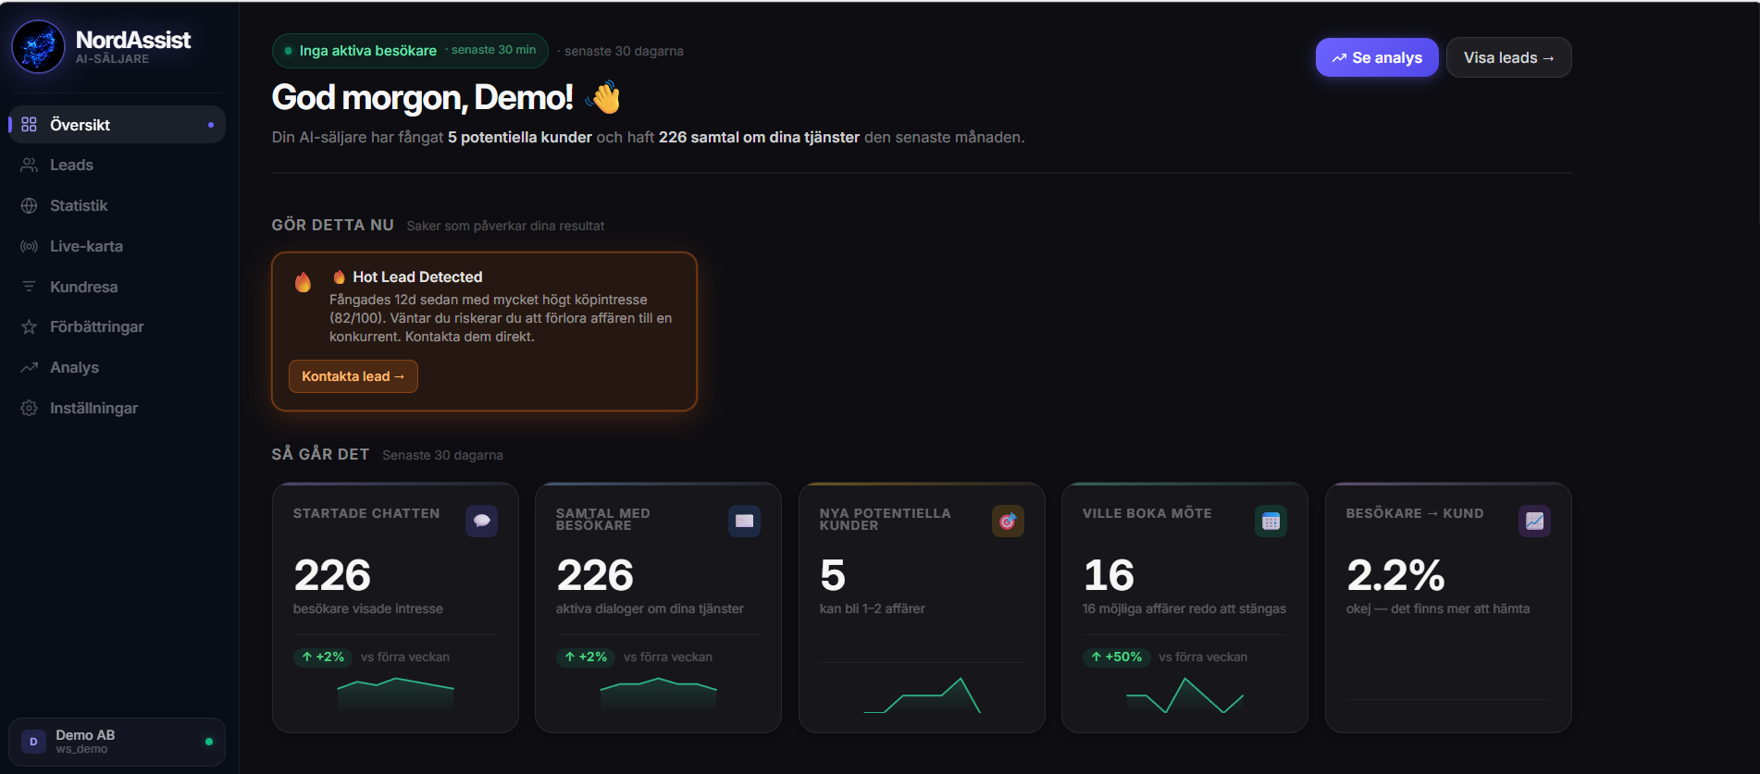This screenshot has width=1760, height=774.
Task: Click '226 samtal om dina tjänster' text
Action: point(759,137)
